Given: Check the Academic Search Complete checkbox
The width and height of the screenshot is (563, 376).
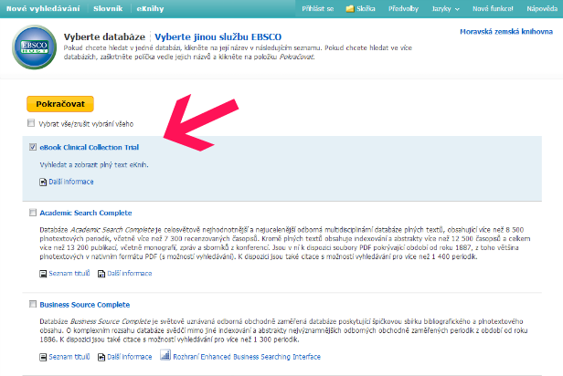Looking at the screenshot, I should coord(33,213).
